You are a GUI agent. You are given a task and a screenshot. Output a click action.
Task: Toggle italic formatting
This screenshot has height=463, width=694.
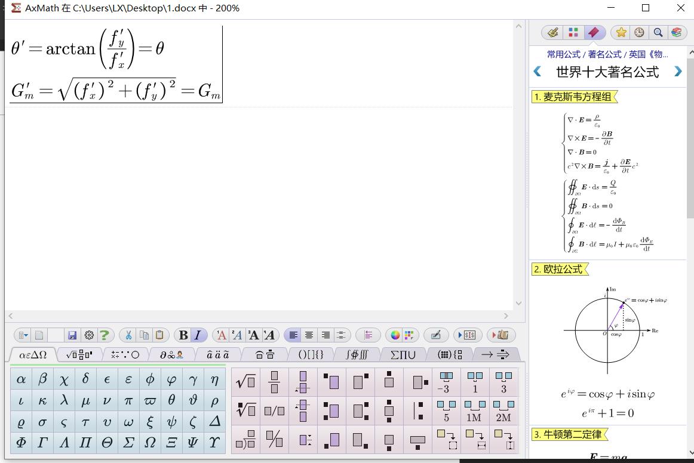tap(198, 335)
